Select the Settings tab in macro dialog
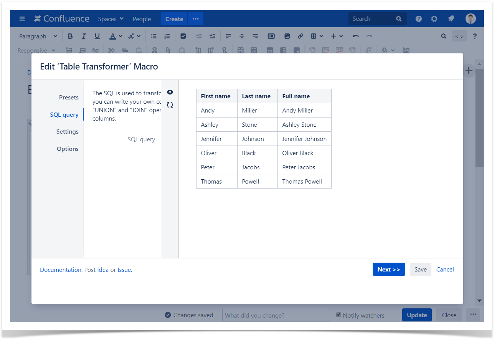This screenshot has width=497, height=341. 67,132
